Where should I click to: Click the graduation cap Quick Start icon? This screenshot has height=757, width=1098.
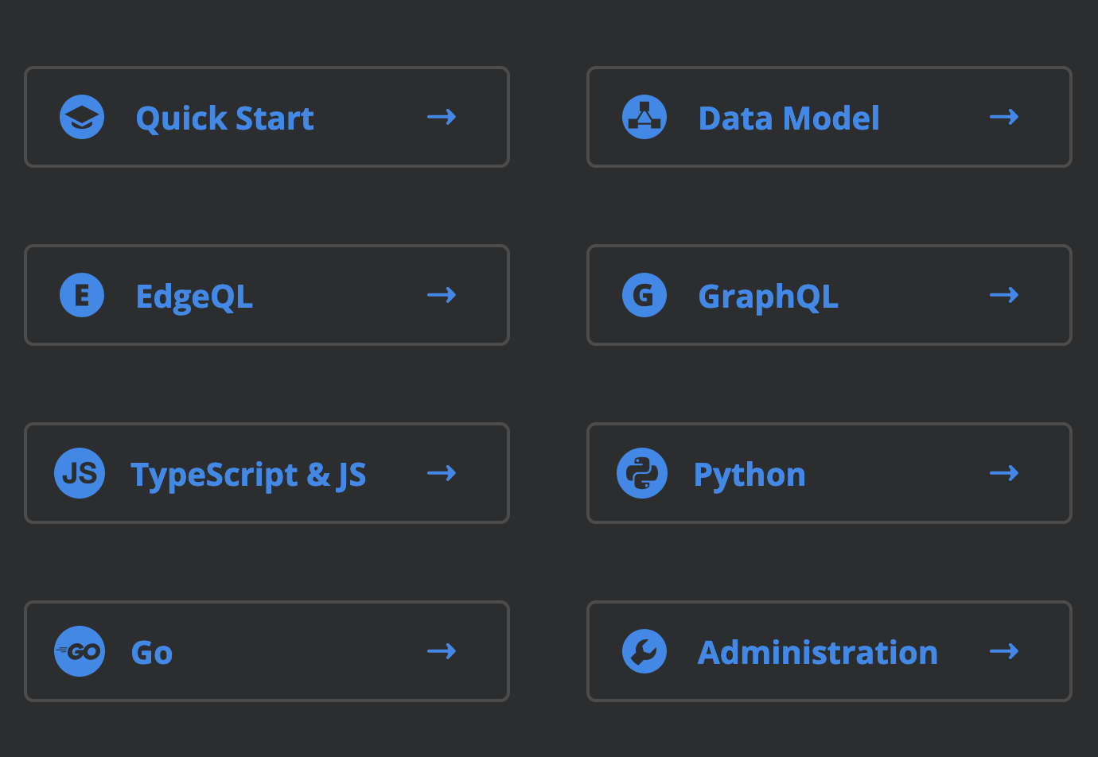[82, 118]
